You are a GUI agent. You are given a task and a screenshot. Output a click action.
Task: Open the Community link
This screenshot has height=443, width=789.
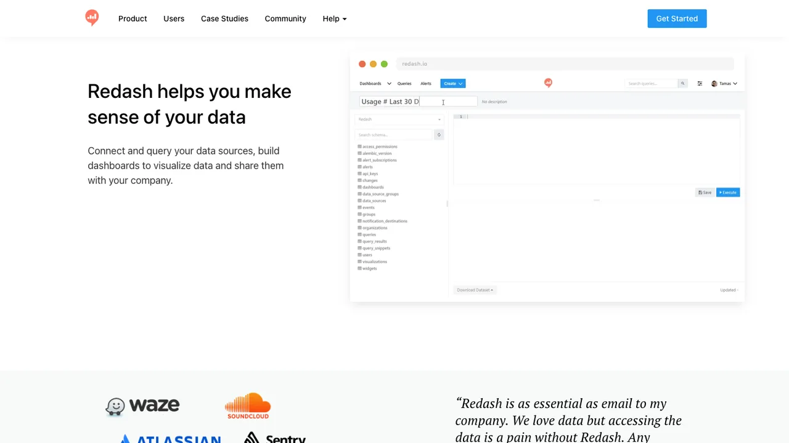pyautogui.click(x=285, y=18)
